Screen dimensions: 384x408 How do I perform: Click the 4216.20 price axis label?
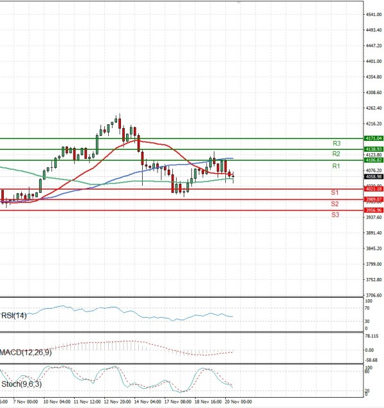coord(373,124)
